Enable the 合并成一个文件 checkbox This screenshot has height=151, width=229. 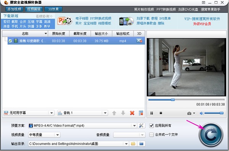pyautogui.click(x=152, y=135)
